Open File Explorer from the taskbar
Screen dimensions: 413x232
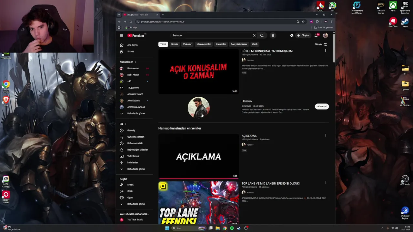[217, 228]
